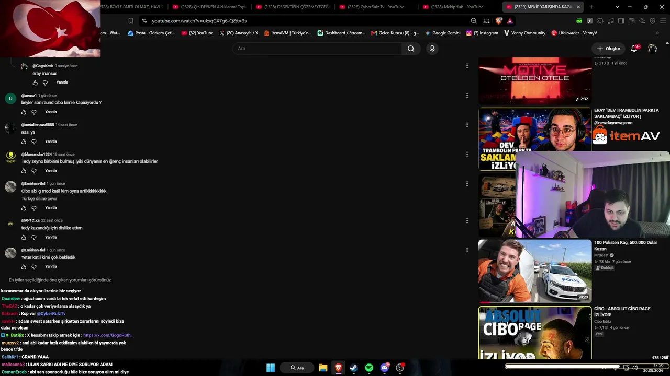670x376 pixels.
Task: Open options for 'Cibo abi g mod' comment
Action: (467, 184)
